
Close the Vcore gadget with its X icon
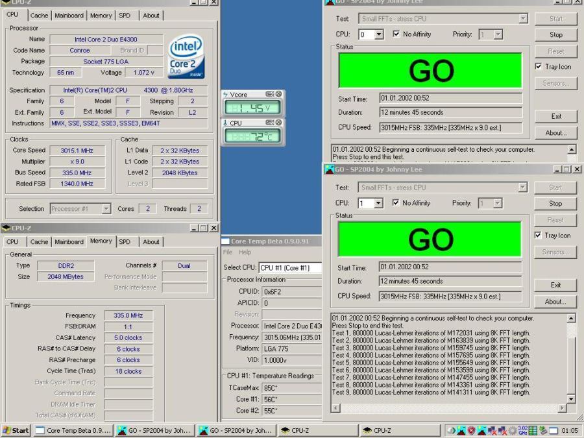click(x=278, y=94)
